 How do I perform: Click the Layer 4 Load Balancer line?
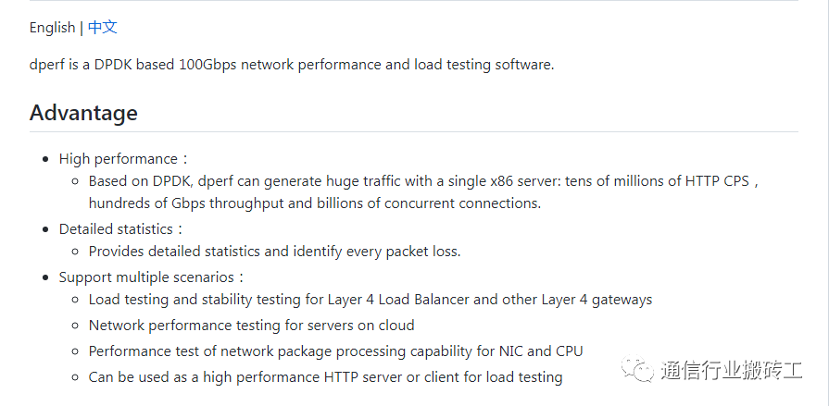click(371, 300)
